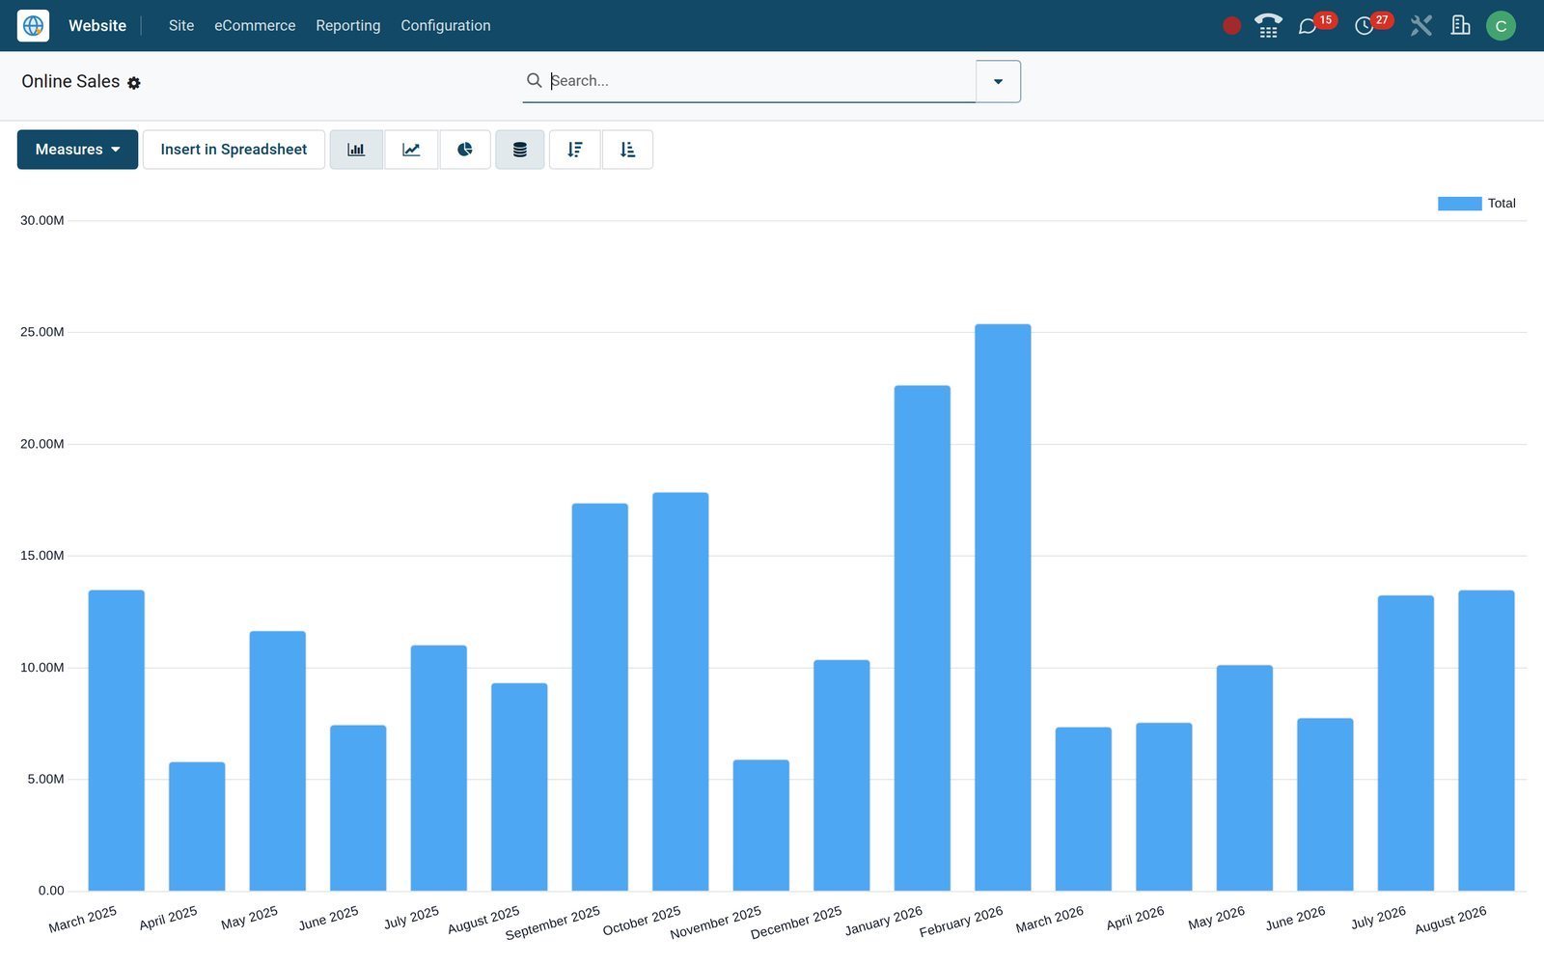Screen dimensions: 1544x965
Task: Toggle stacked chart mode
Action: click(x=520, y=150)
